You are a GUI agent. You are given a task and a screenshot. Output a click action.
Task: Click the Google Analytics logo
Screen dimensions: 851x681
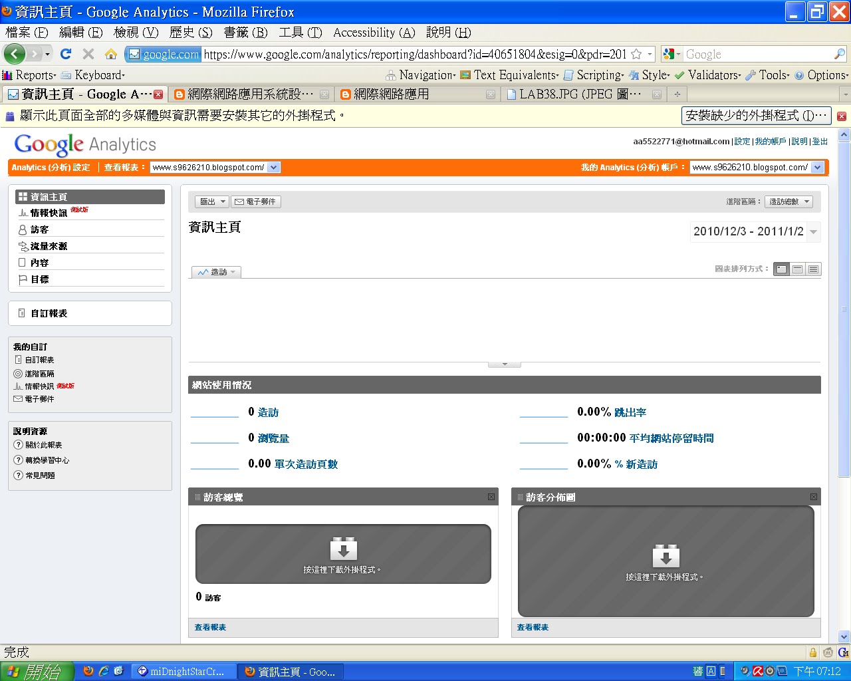[x=85, y=144]
